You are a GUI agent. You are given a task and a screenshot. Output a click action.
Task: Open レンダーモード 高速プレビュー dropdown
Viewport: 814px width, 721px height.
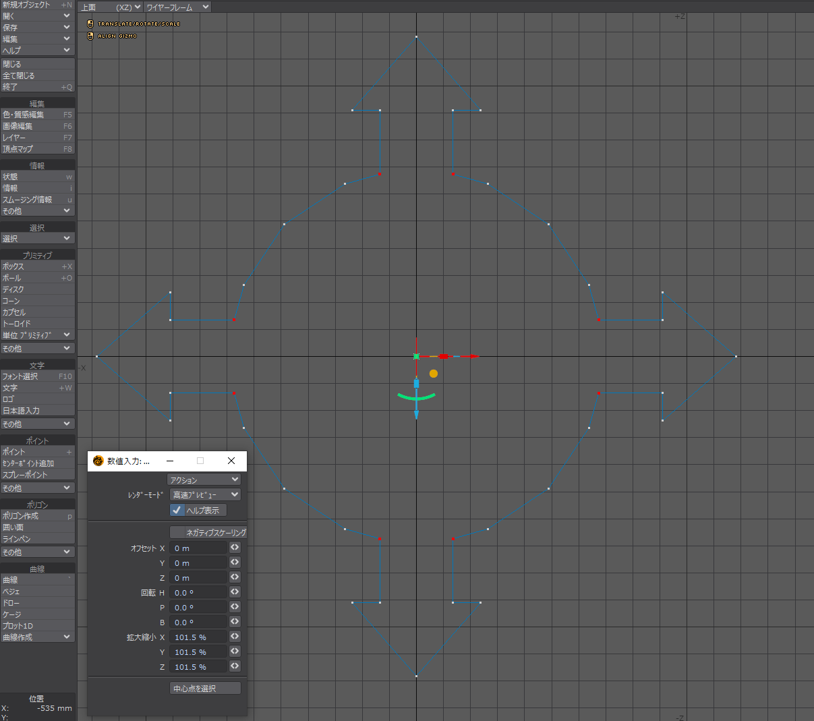pyautogui.click(x=205, y=494)
